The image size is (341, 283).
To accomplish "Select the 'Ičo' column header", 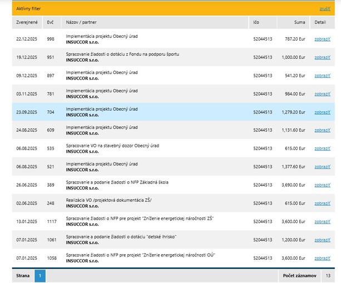I will [256, 22].
